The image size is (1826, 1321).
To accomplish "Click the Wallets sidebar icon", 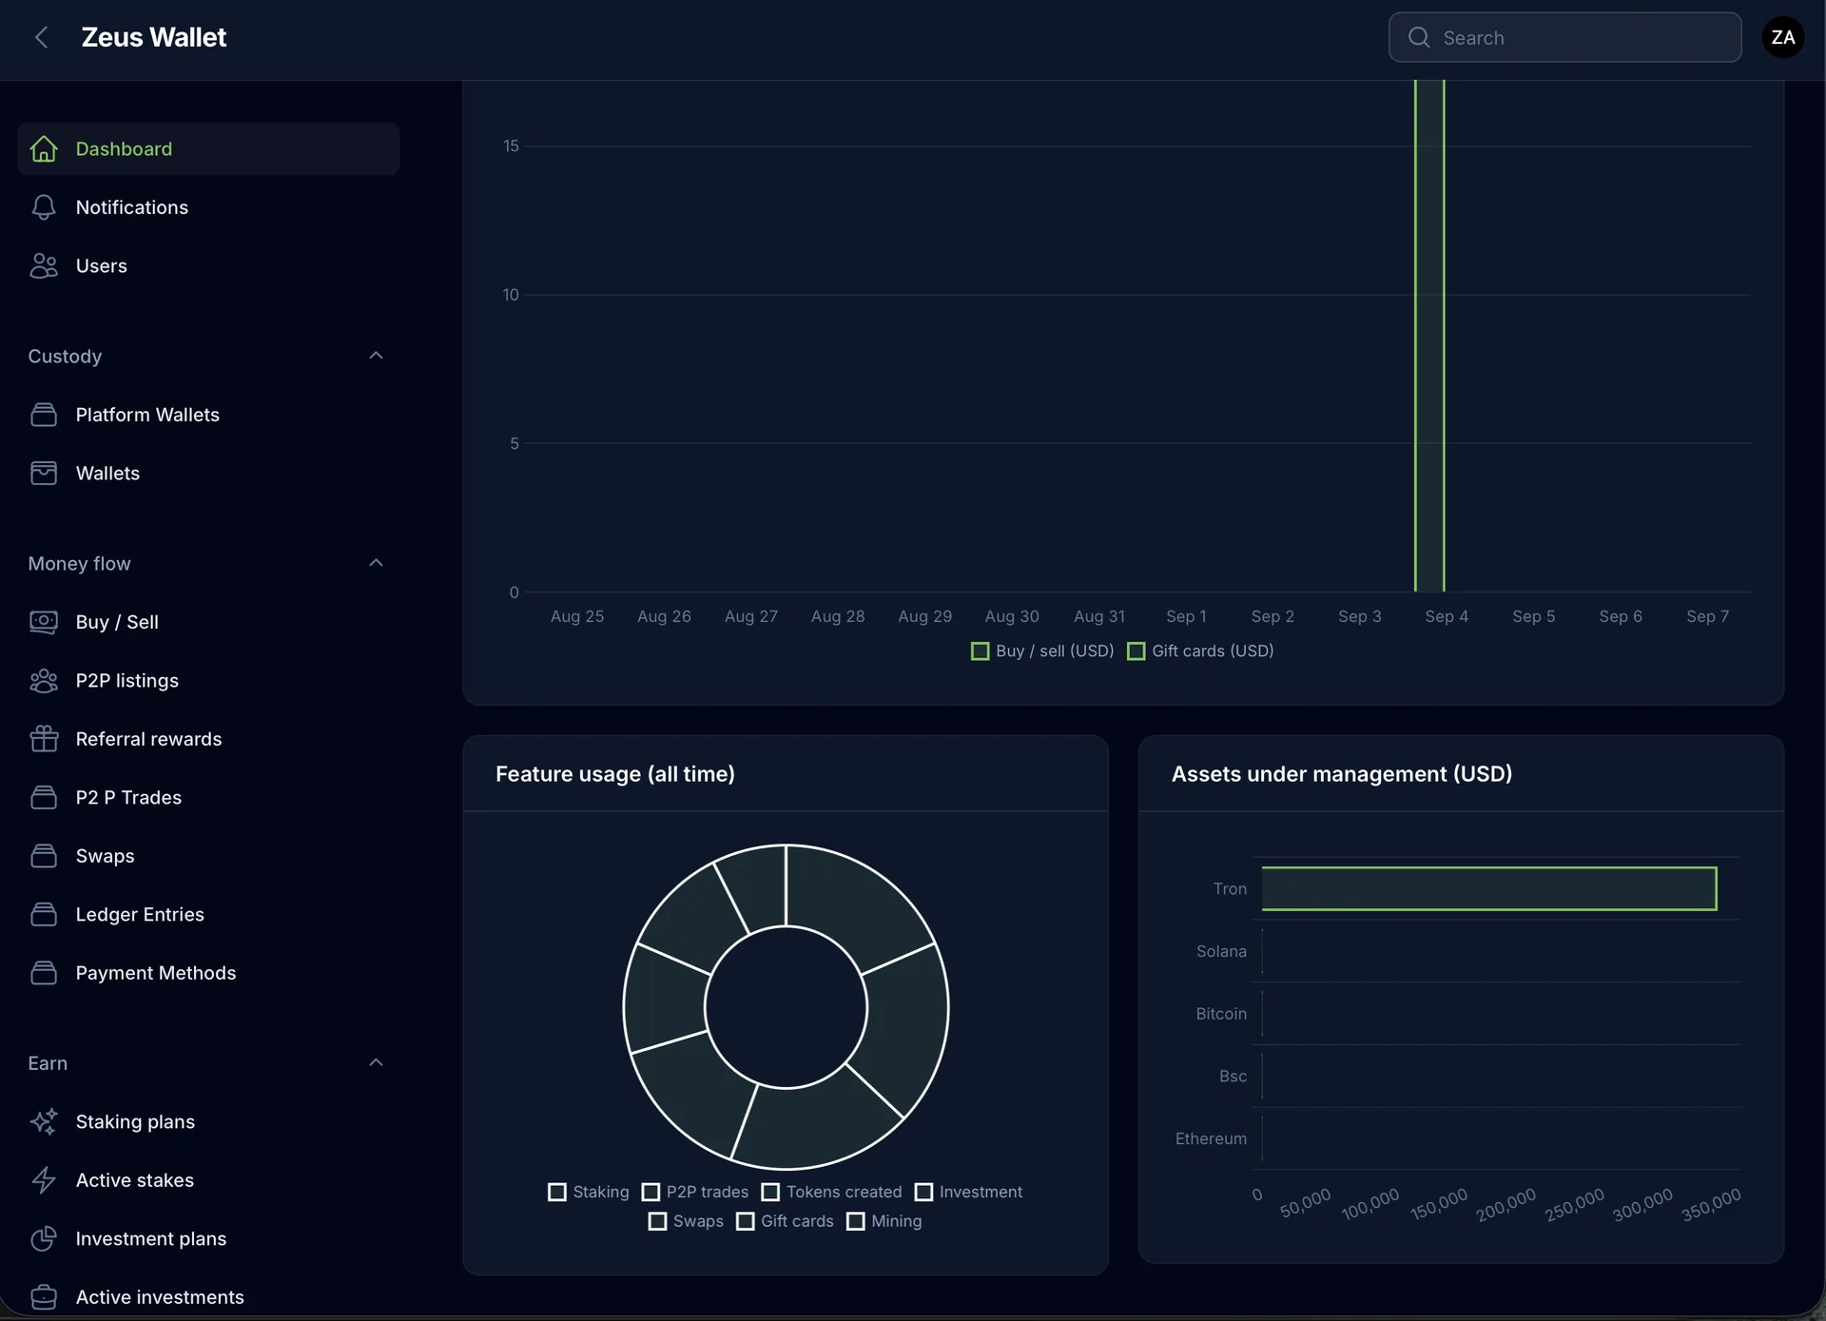I will coord(44,473).
